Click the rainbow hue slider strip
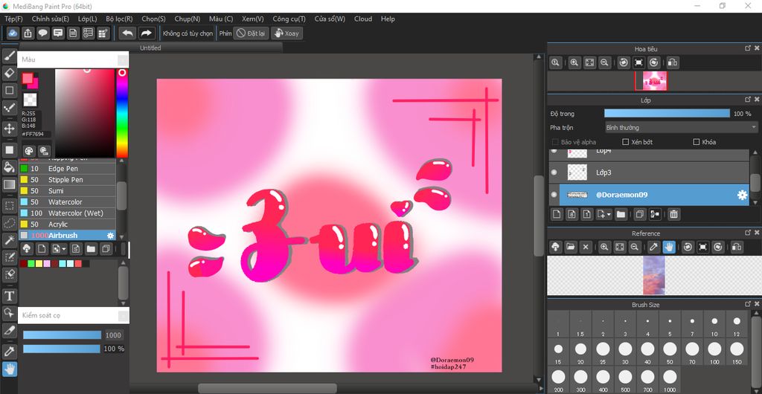Image resolution: width=762 pixels, height=394 pixels. pyautogui.click(x=122, y=113)
